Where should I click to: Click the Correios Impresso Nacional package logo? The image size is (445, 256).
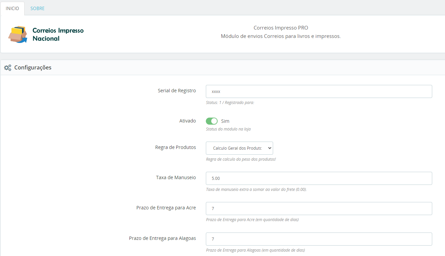click(18, 34)
